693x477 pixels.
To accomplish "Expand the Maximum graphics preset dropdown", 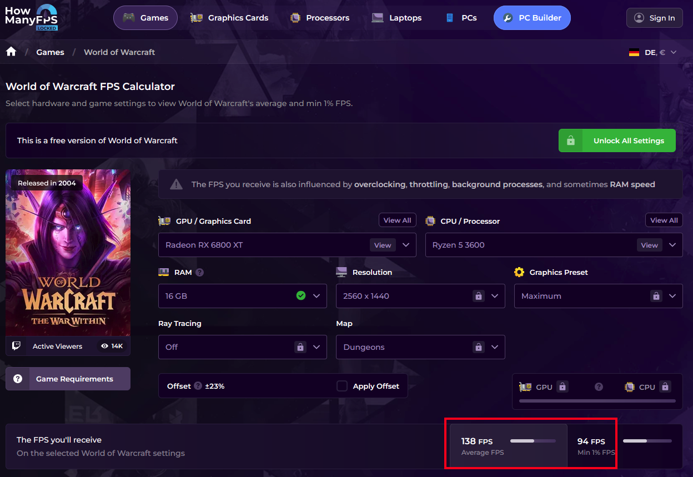I will click(672, 296).
